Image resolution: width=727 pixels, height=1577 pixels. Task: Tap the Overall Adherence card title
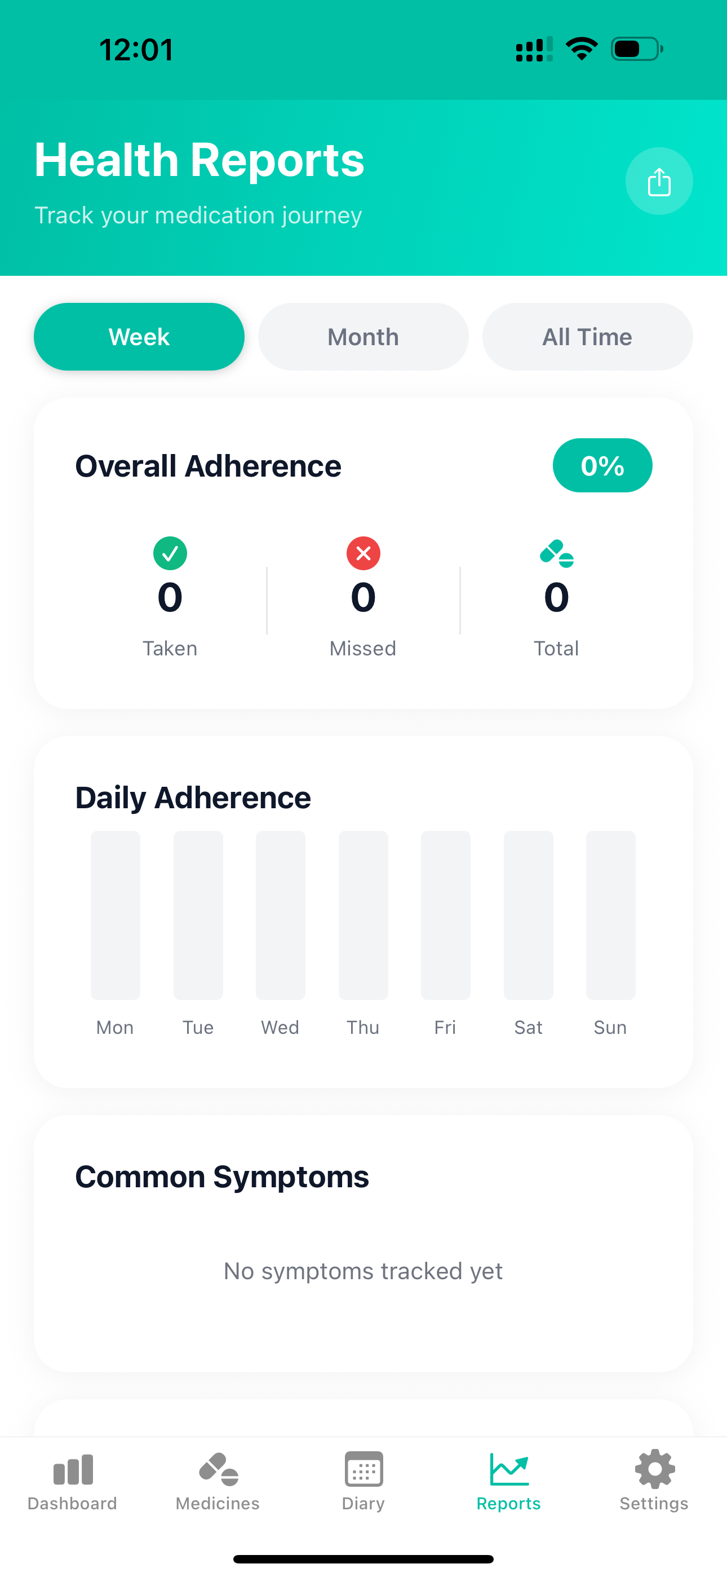(x=208, y=465)
